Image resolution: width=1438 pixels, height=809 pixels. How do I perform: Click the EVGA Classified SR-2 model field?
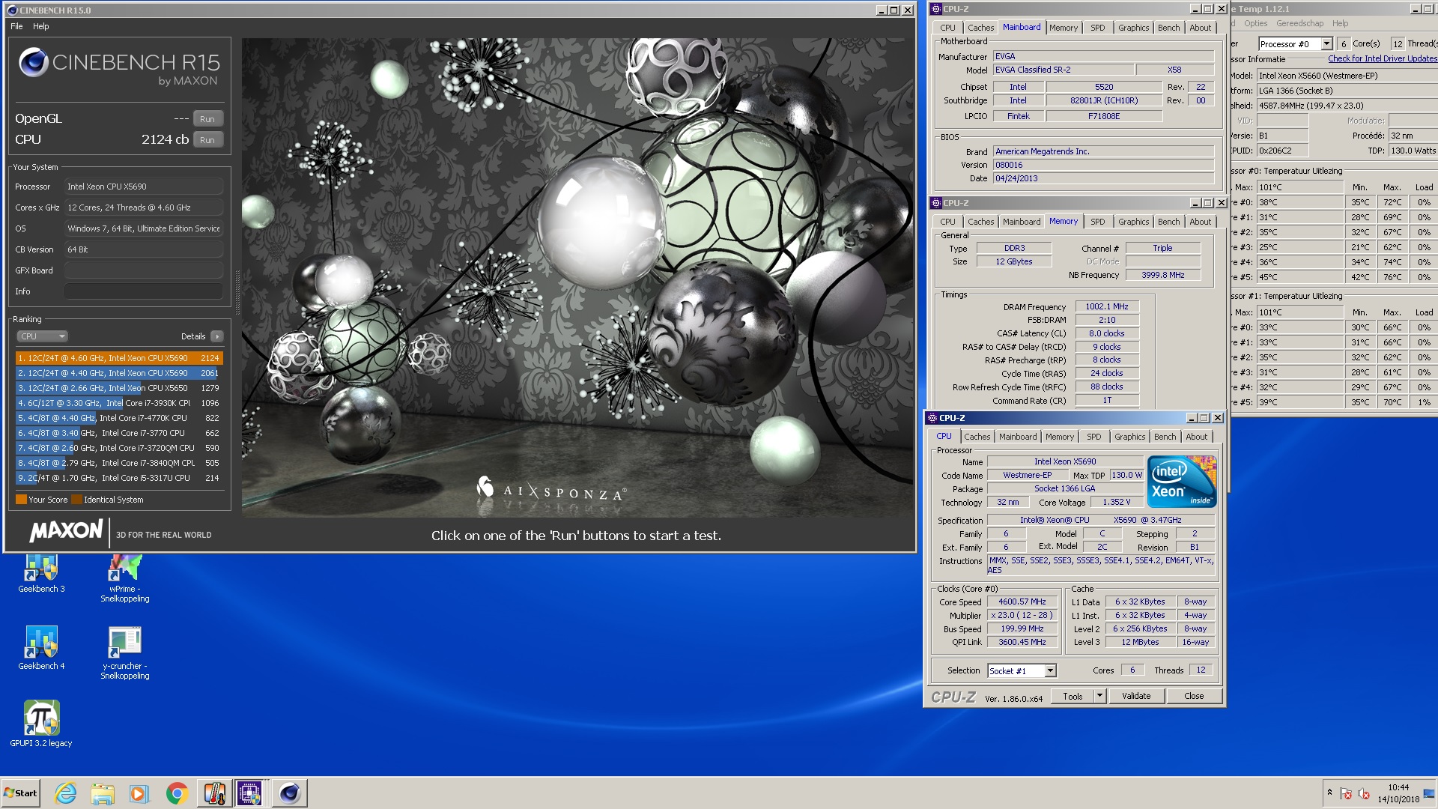[x=1062, y=70]
